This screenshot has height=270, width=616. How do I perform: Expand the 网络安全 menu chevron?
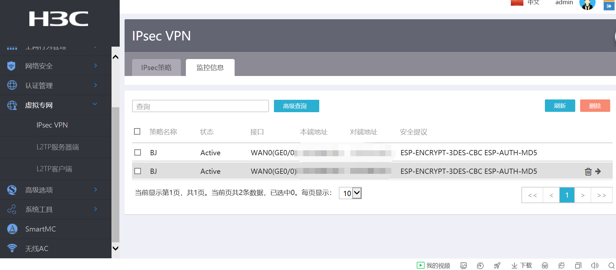tap(96, 66)
